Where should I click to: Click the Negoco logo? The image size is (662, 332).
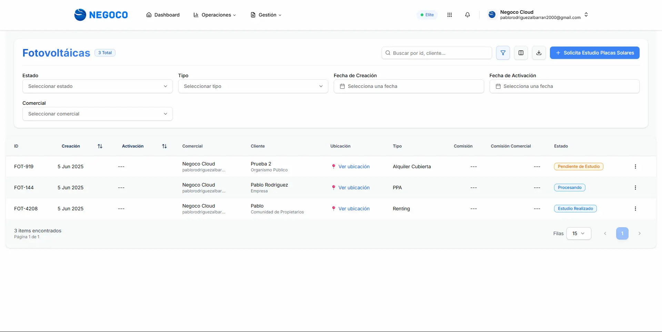(x=101, y=15)
